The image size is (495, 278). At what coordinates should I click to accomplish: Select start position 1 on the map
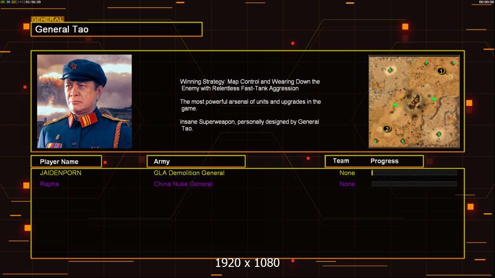441,71
